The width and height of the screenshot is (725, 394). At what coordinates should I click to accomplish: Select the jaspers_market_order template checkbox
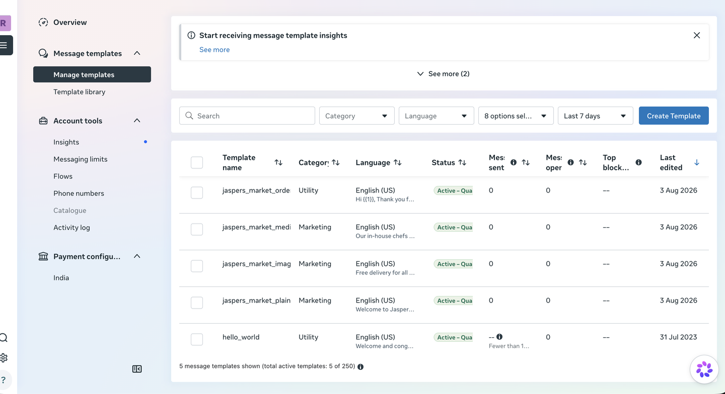point(197,192)
